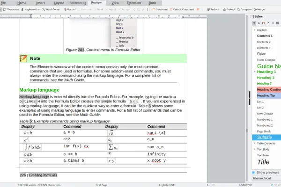Go to Next tracked change

click(x=98, y=9)
